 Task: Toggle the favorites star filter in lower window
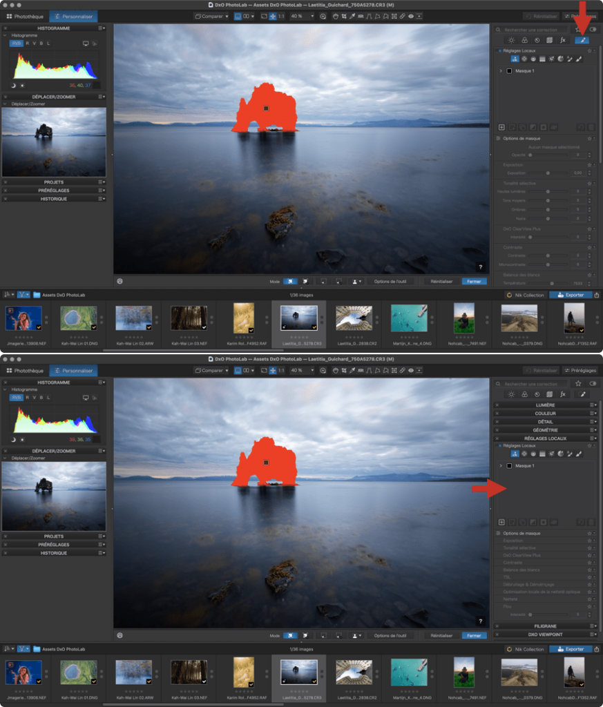578,383
